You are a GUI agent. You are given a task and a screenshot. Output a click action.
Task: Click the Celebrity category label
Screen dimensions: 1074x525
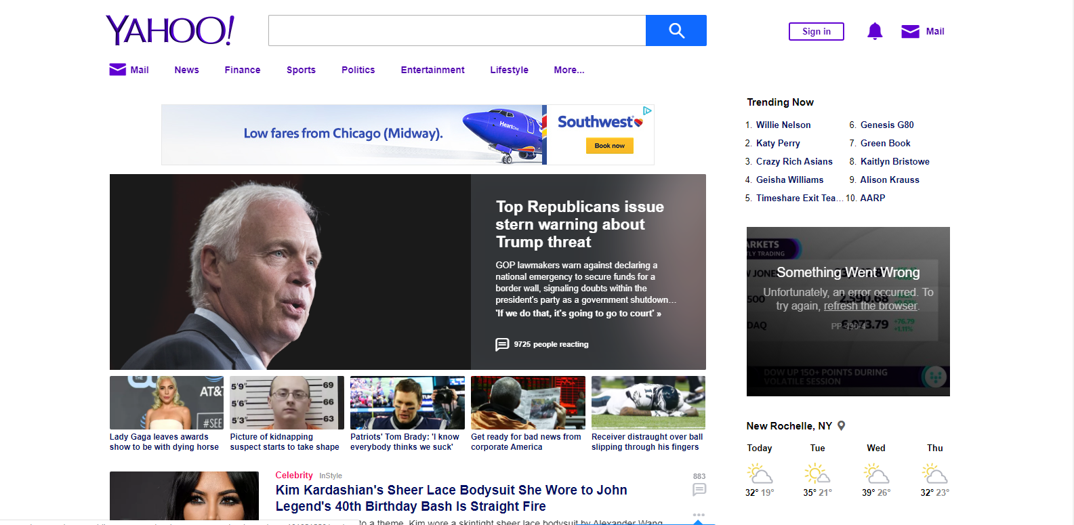[294, 475]
